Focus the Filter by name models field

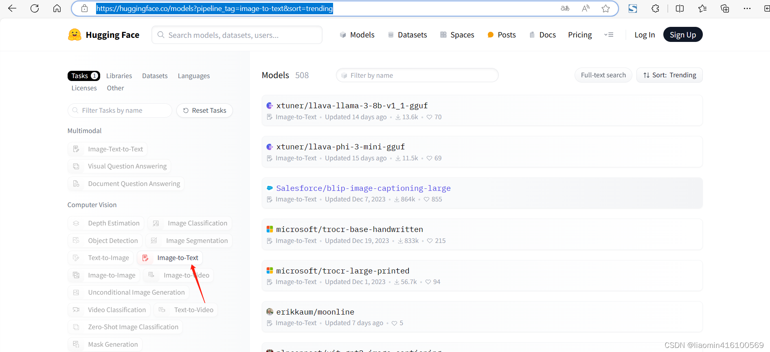(417, 75)
